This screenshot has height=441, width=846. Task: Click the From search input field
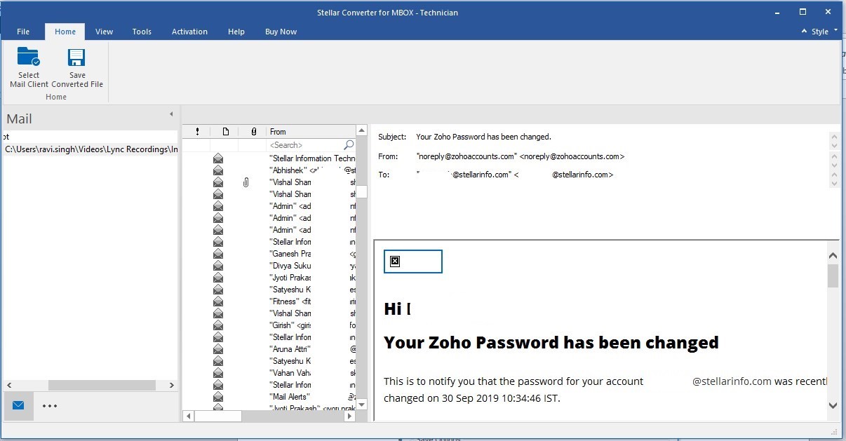[x=305, y=145]
